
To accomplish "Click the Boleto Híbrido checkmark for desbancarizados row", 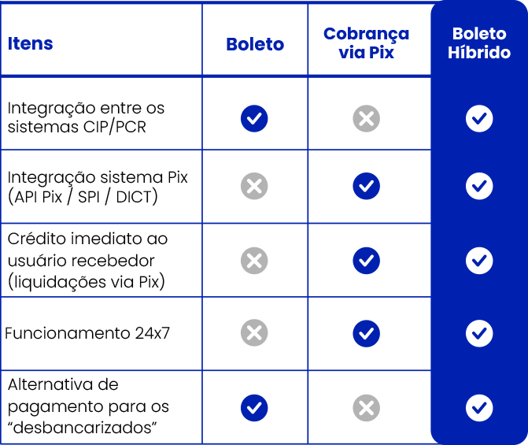I will pyautogui.click(x=479, y=408).
